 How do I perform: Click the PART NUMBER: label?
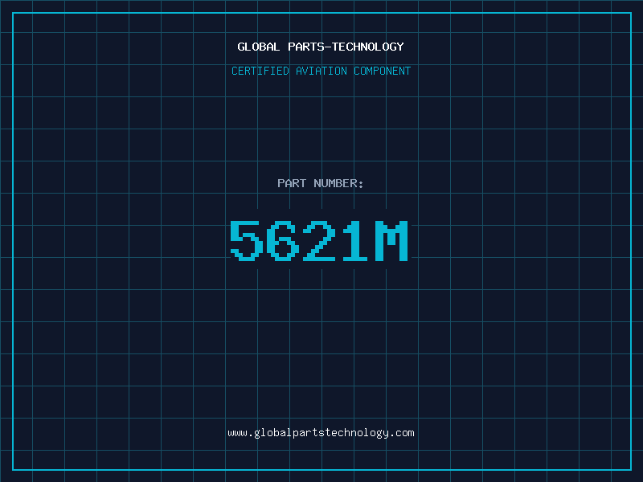321,183
